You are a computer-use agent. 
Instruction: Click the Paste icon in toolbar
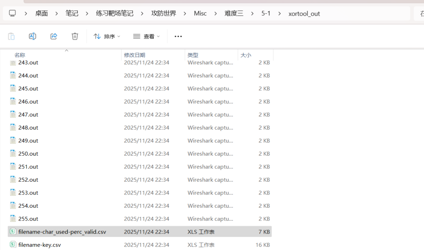tap(12, 36)
